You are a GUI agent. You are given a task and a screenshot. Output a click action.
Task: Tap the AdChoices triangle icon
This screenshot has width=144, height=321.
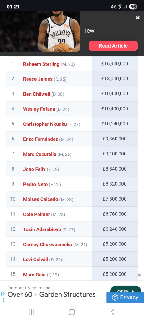click(x=3, y=293)
